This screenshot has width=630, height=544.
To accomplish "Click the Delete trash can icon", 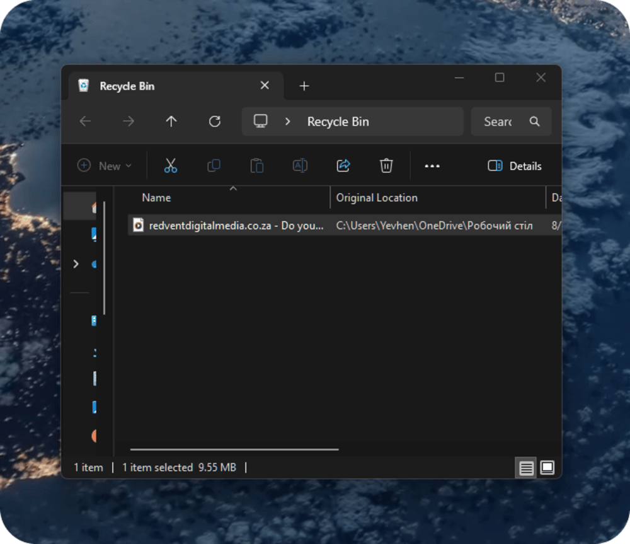I will tap(386, 166).
